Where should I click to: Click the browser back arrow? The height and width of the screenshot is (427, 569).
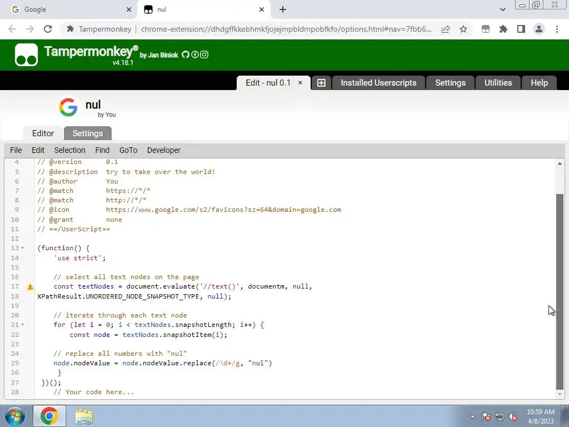click(12, 29)
